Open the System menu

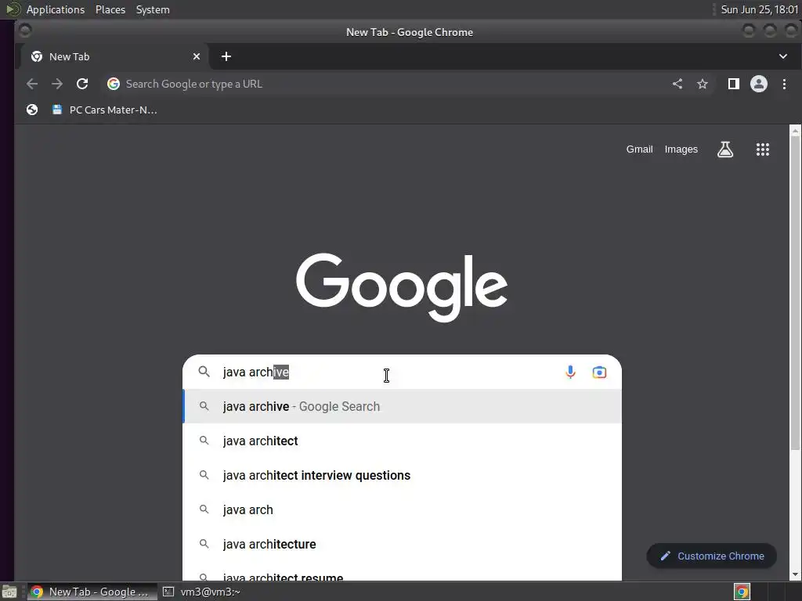click(x=153, y=9)
